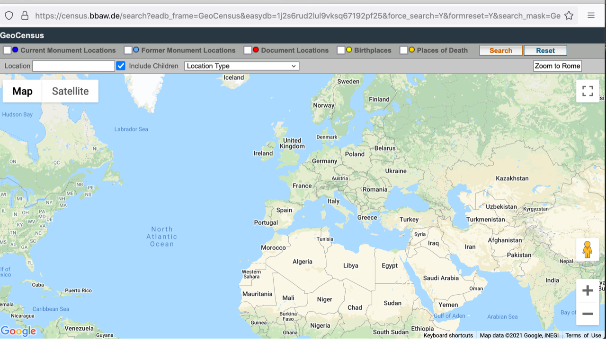
Task: Click the France label on the map
Action: (x=302, y=186)
